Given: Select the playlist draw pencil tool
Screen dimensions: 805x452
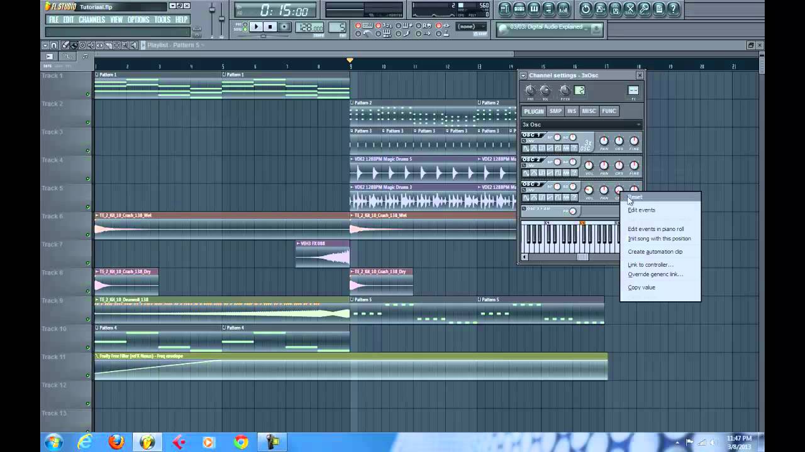Looking at the screenshot, I should (x=65, y=45).
